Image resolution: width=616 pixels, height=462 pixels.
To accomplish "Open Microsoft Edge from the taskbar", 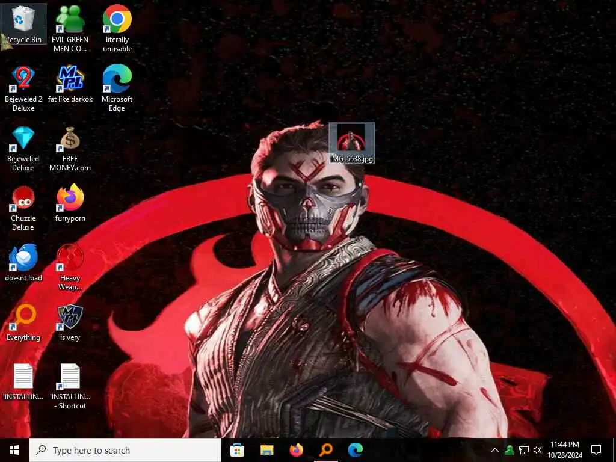I will click(355, 450).
